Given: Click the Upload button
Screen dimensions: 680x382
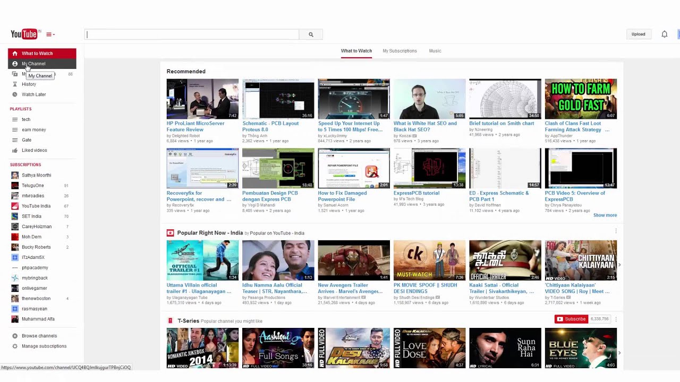Looking at the screenshot, I should coord(638,34).
